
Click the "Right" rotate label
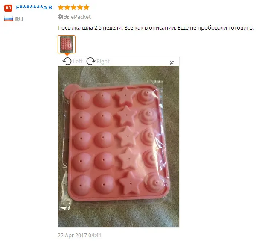103,61
